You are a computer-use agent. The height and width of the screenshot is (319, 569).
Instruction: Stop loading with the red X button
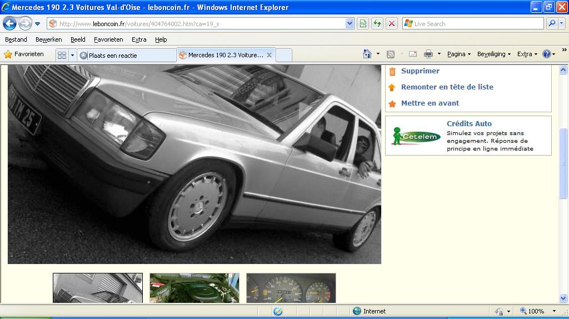(x=392, y=24)
